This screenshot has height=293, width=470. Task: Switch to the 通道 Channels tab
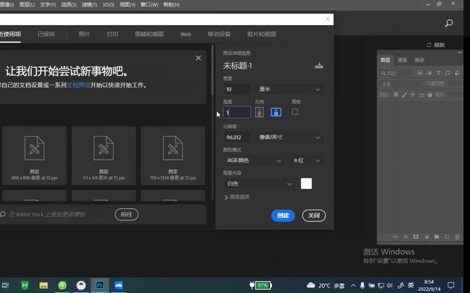click(x=402, y=60)
